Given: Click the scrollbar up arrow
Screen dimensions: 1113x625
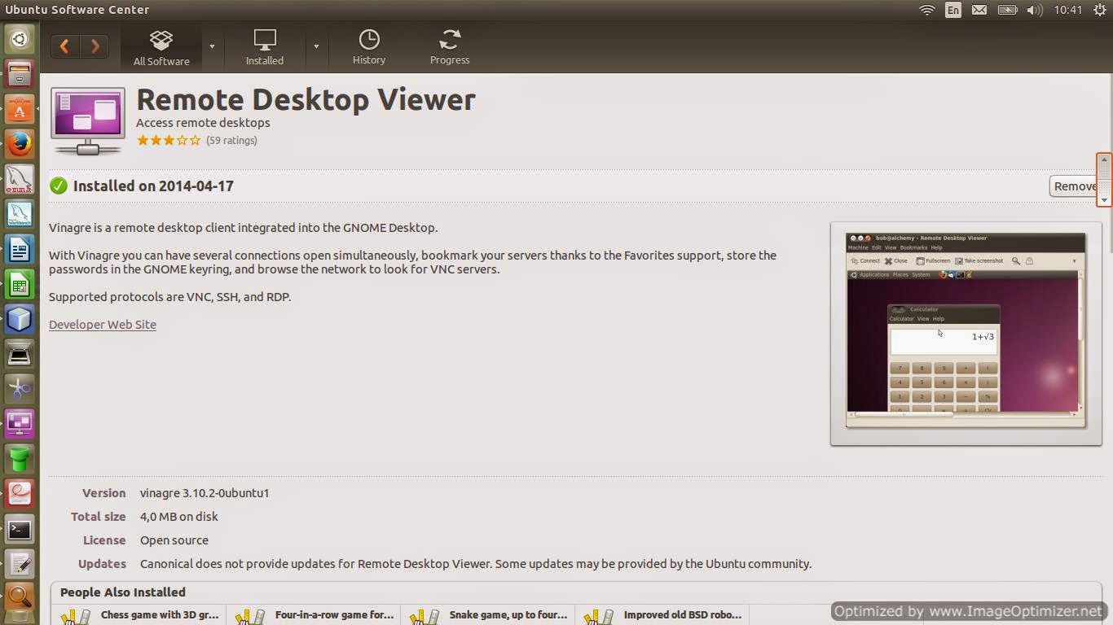Looking at the screenshot, I should [1104, 160].
